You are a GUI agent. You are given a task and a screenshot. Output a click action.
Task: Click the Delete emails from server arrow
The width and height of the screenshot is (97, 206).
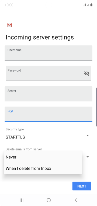click(88, 157)
